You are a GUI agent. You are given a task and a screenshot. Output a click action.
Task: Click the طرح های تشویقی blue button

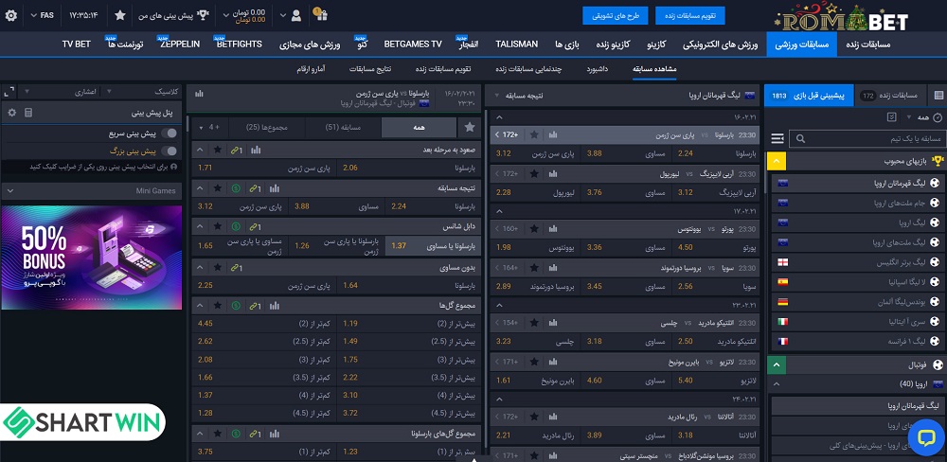click(615, 16)
